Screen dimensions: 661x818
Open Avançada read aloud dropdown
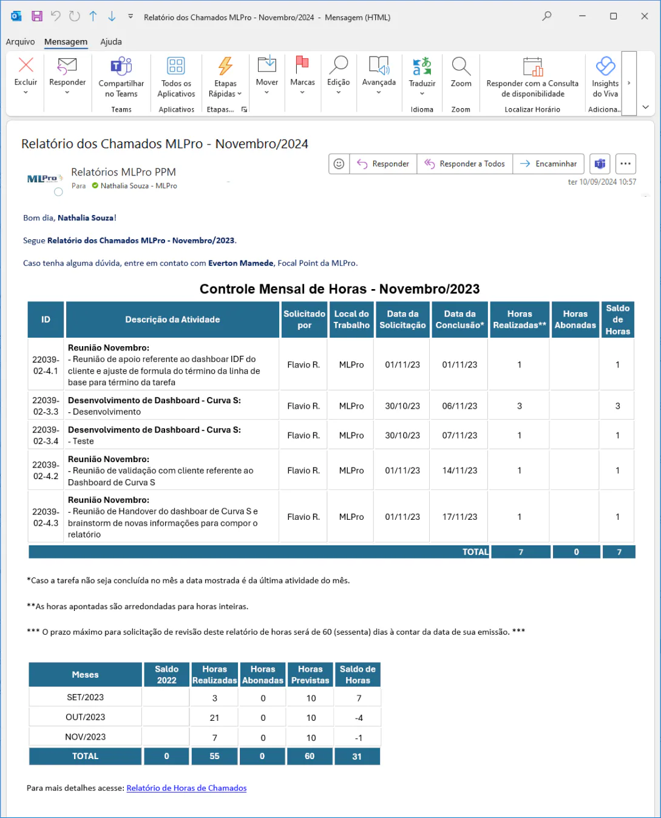(x=379, y=75)
